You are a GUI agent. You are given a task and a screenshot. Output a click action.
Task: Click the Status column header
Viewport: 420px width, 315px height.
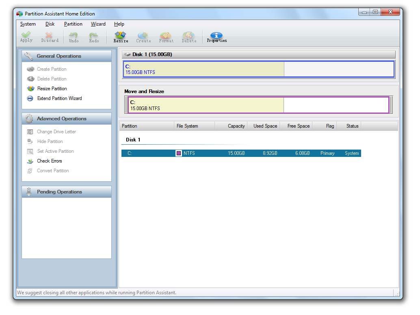tap(349, 126)
